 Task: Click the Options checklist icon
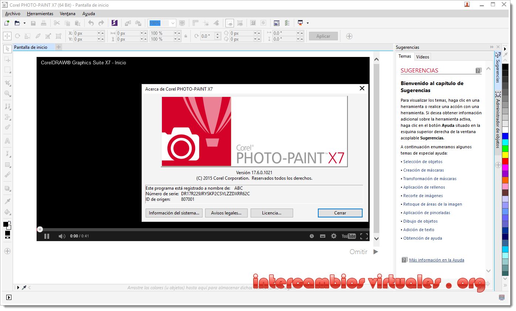287,23
